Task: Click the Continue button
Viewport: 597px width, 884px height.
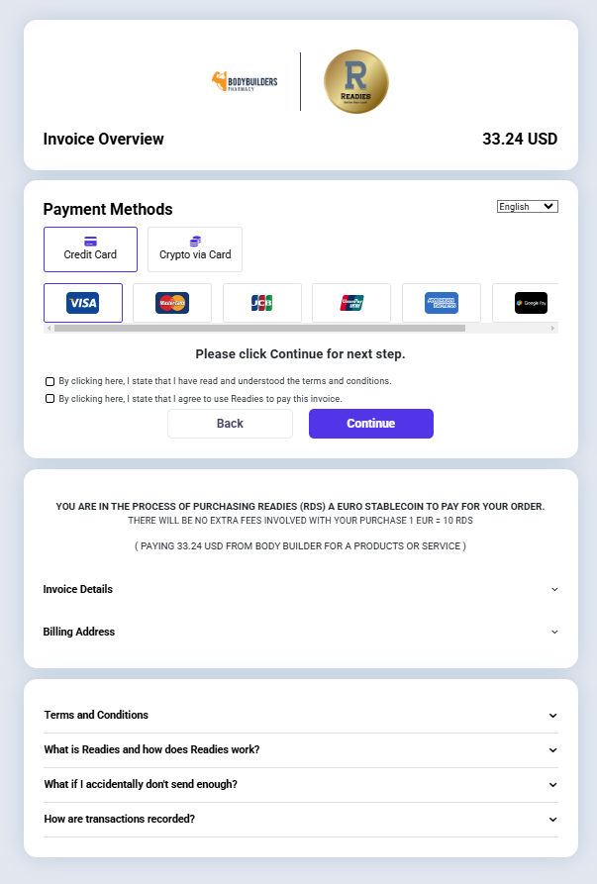Action: tap(371, 424)
